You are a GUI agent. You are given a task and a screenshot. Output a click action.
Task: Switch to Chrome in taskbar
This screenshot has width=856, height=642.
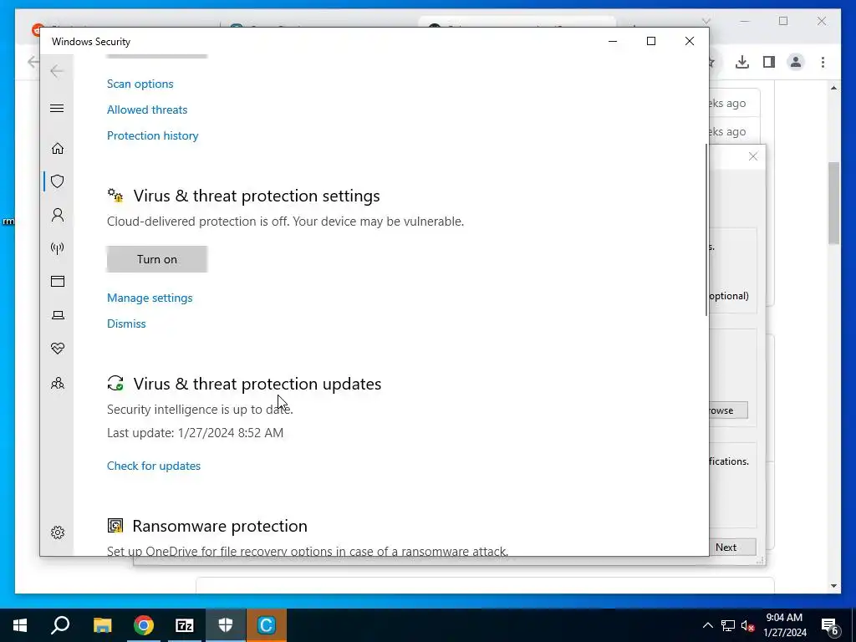(x=144, y=625)
